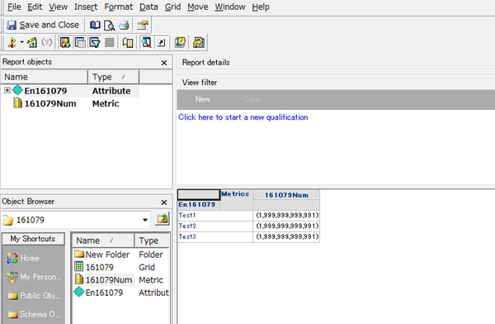Image resolution: width=495 pixels, height=324 pixels.
Task: Click the printer icon
Action: pyautogui.click(x=124, y=25)
